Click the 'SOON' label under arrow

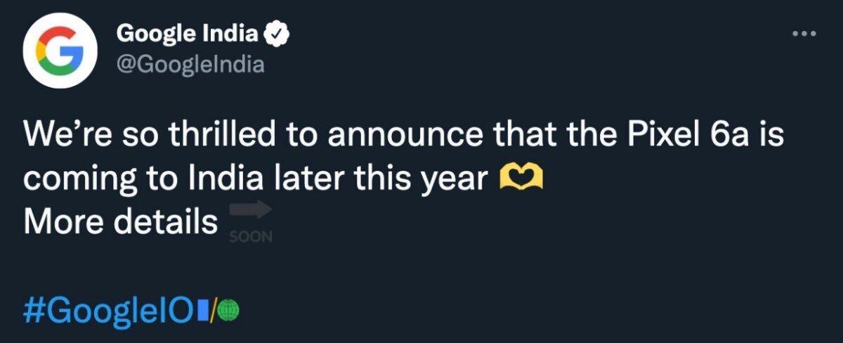pyautogui.click(x=251, y=237)
